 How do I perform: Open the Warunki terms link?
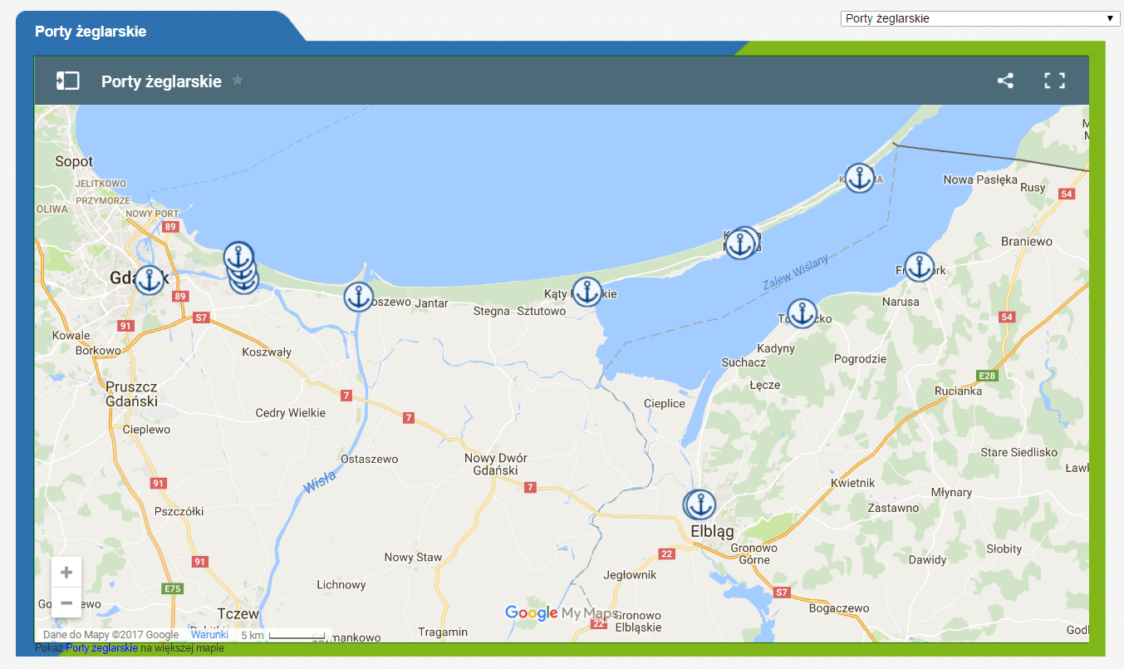click(x=209, y=635)
